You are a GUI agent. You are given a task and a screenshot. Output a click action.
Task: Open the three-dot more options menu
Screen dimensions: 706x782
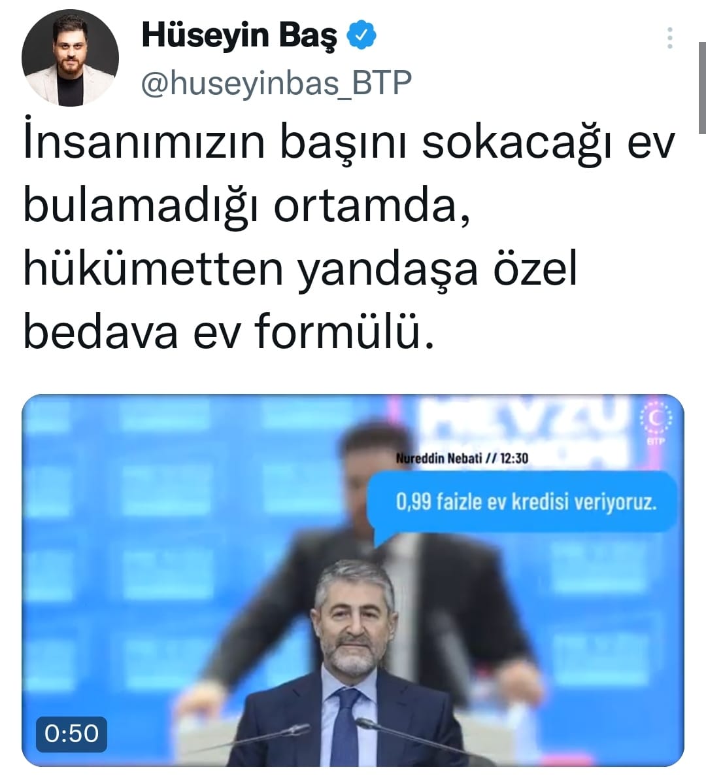tap(670, 38)
